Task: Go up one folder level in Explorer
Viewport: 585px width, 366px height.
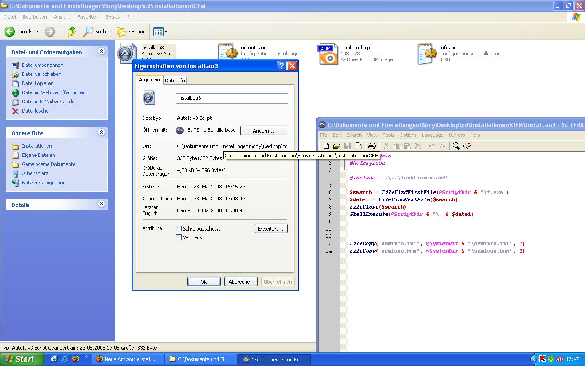Action: 71,32
